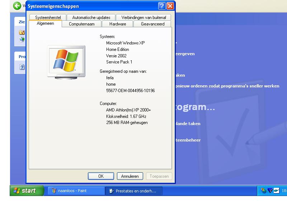Image resolution: width=287 pixels, height=215 pixels.
Task: Click the help question icon in sidebar
Action: [22, 67]
